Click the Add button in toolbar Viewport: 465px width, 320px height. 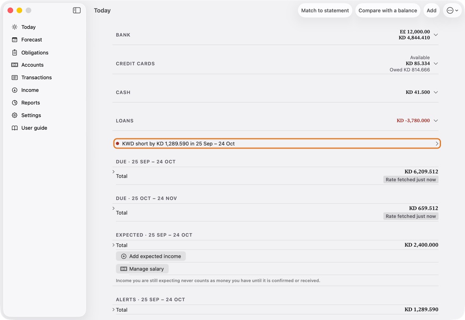432,10
